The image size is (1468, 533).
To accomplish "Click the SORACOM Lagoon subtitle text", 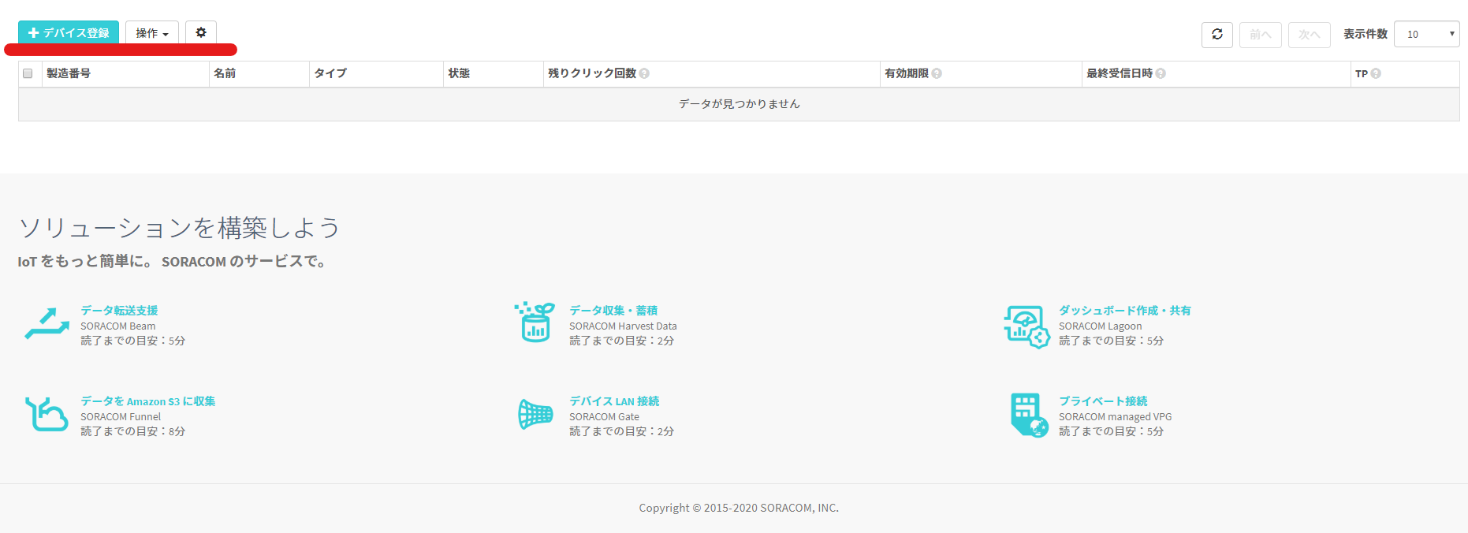I will (1100, 326).
